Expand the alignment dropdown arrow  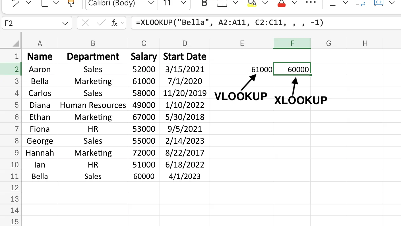point(346,3)
